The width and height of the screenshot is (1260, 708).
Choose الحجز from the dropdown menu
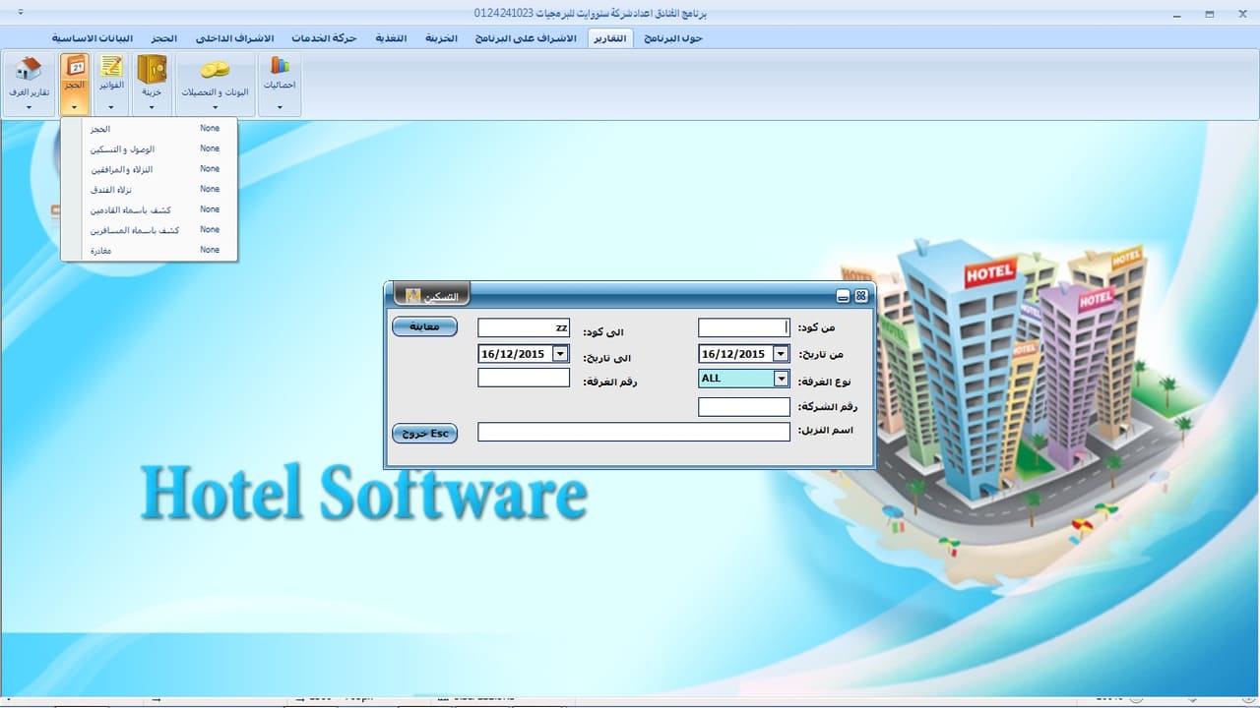point(150,129)
